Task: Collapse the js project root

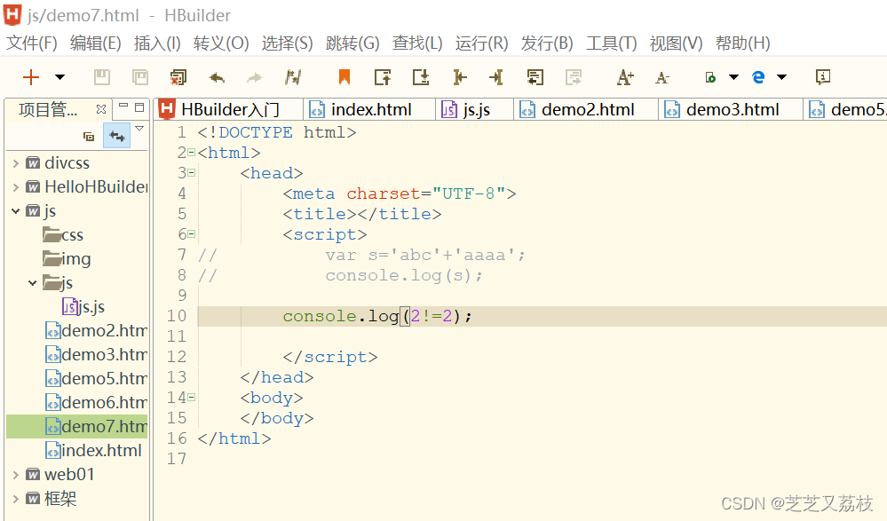Action: 16,211
